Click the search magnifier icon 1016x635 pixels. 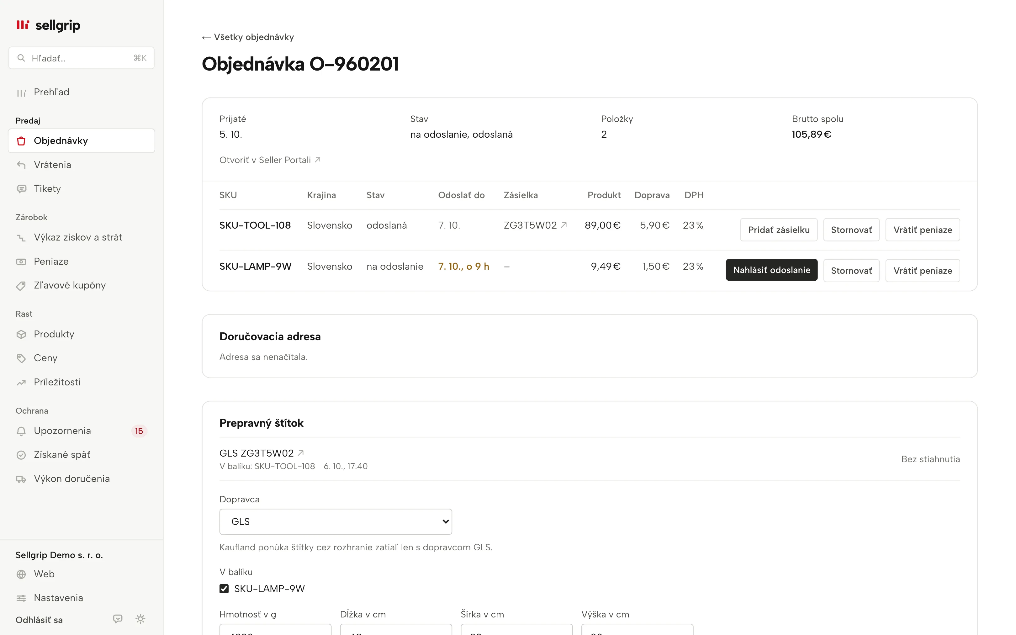[x=21, y=58]
